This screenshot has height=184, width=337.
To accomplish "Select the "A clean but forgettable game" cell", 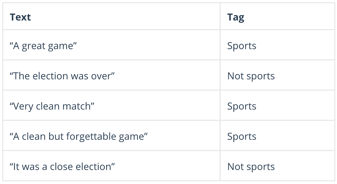I will (79, 137).
